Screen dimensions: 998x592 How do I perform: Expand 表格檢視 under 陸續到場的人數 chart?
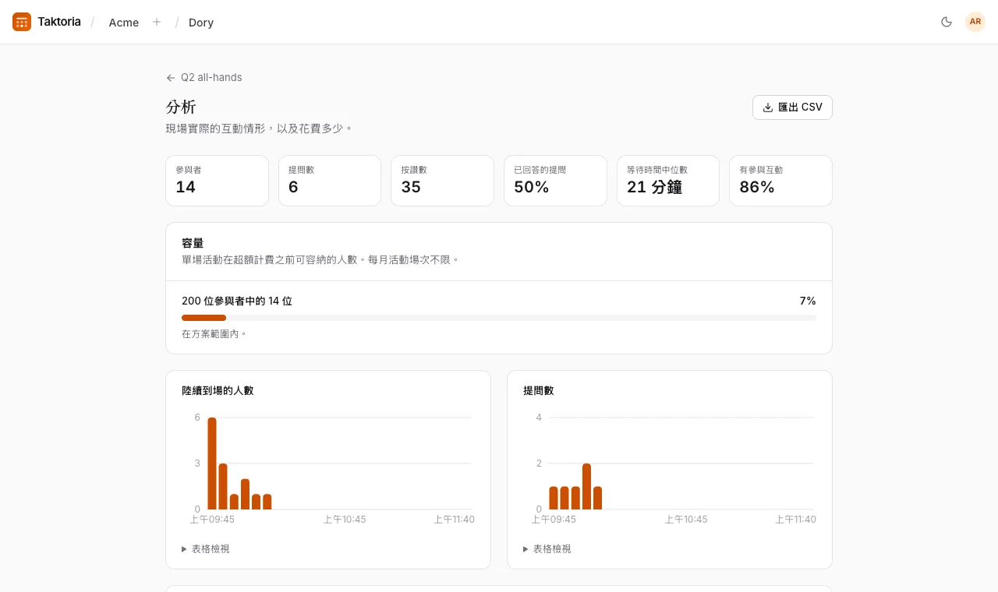[x=206, y=548]
